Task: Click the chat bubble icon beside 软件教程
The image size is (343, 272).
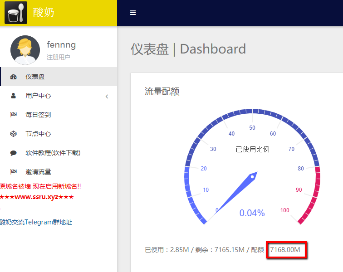Action: (13, 153)
